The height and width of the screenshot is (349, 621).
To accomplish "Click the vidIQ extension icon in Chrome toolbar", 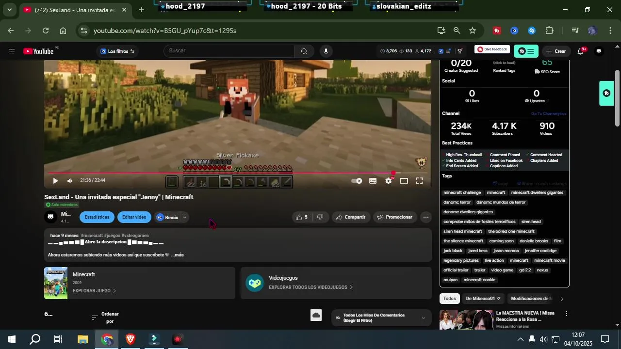I will click(514, 31).
